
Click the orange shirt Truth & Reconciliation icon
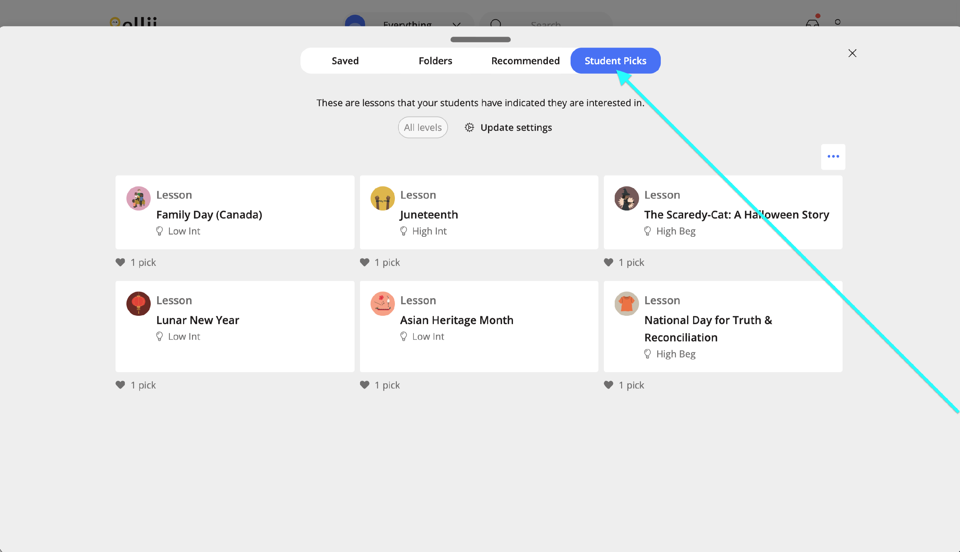(x=626, y=304)
